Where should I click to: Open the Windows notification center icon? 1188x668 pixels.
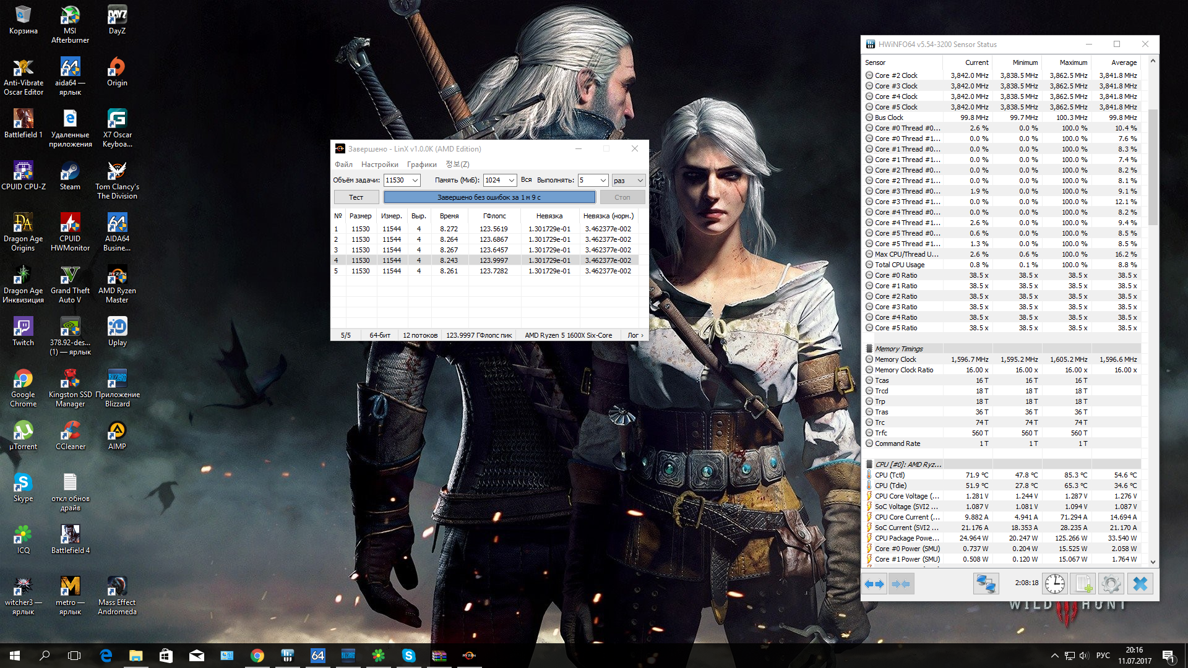[1168, 656]
